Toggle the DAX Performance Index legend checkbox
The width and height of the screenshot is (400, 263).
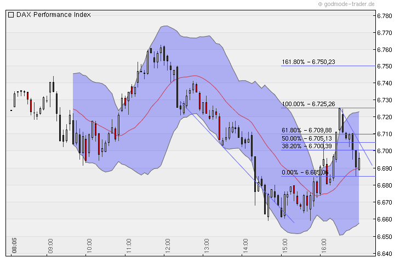(11, 15)
